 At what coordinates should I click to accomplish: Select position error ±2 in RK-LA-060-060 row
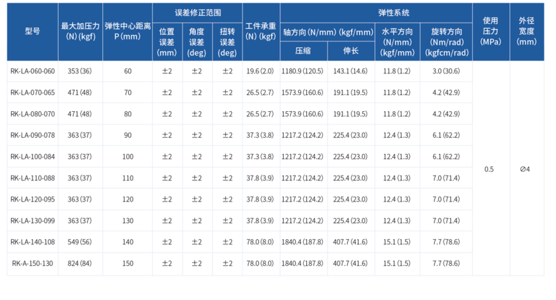click(x=167, y=71)
